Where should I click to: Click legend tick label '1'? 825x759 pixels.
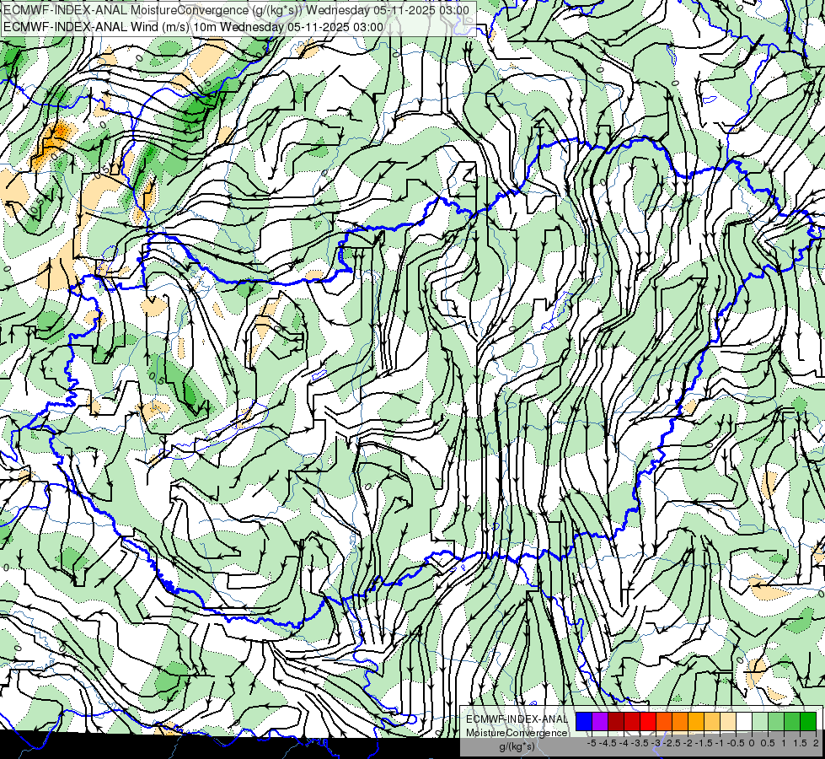[784, 743]
